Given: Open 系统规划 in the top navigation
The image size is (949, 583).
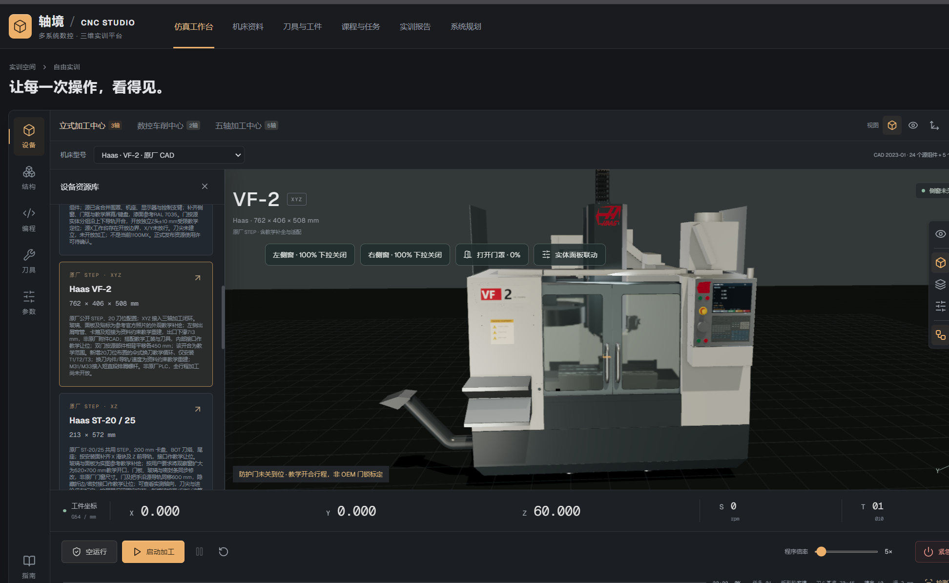Looking at the screenshot, I should tap(466, 26).
